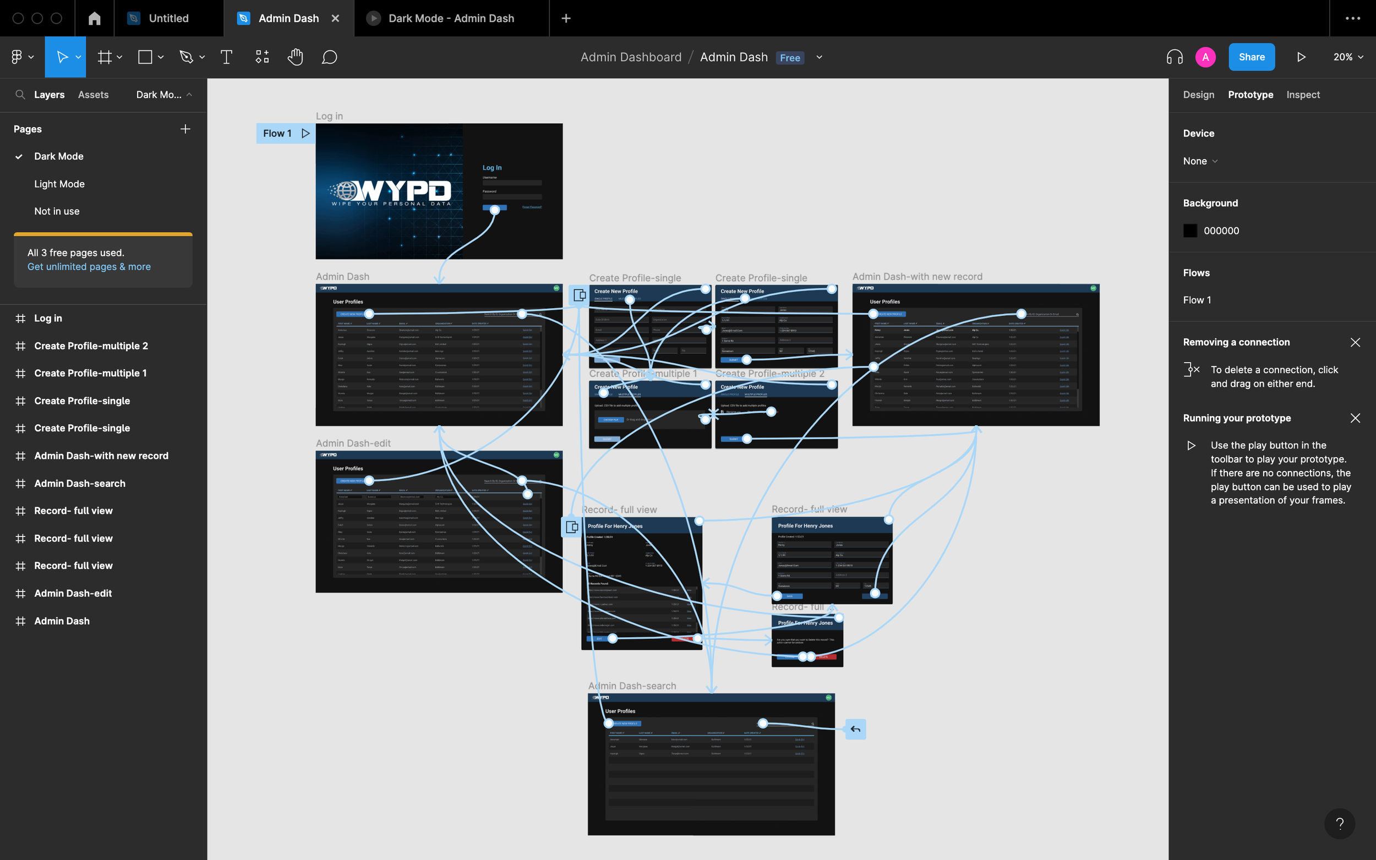This screenshot has width=1376, height=860.
Task: Open audio conversation headphones icon
Action: (1174, 57)
